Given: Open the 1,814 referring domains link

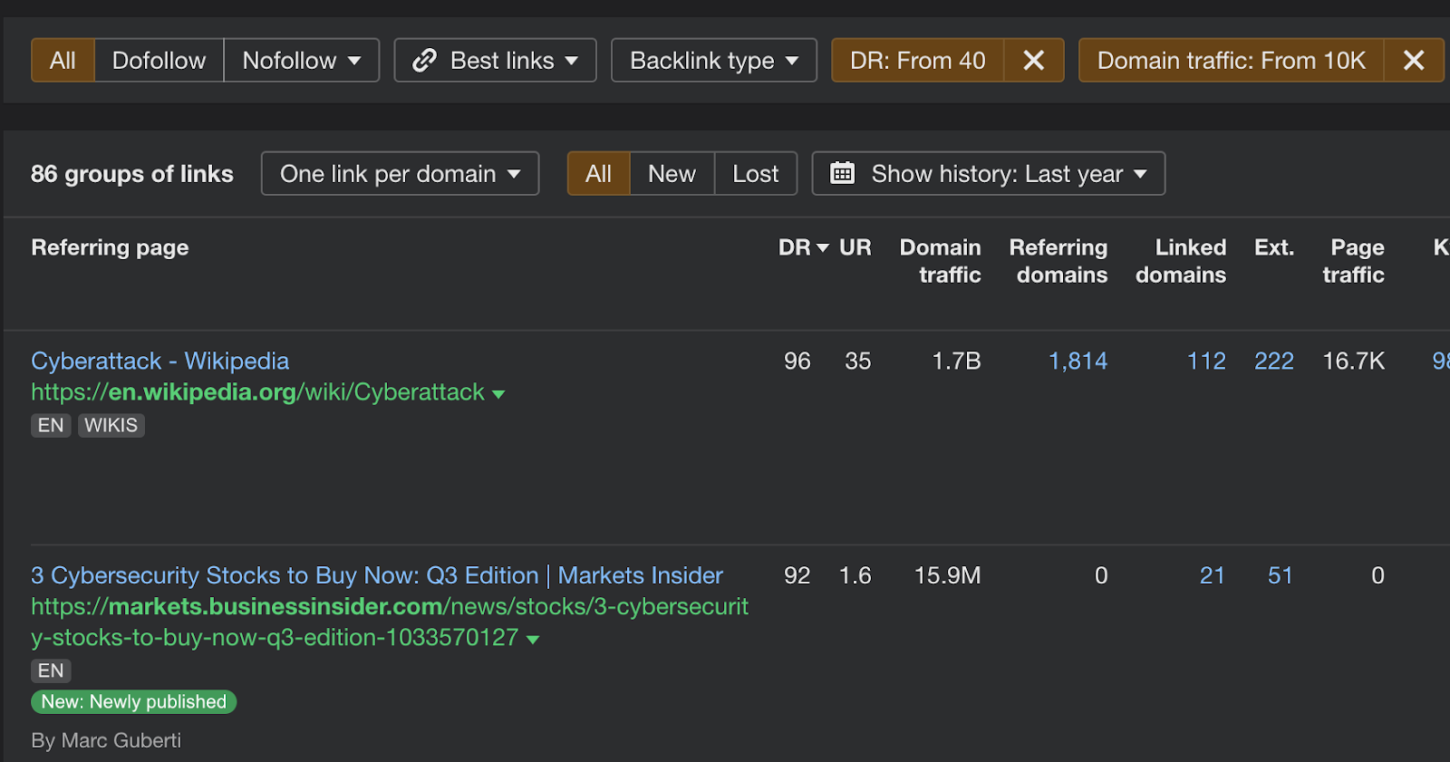Looking at the screenshot, I should 1078,361.
